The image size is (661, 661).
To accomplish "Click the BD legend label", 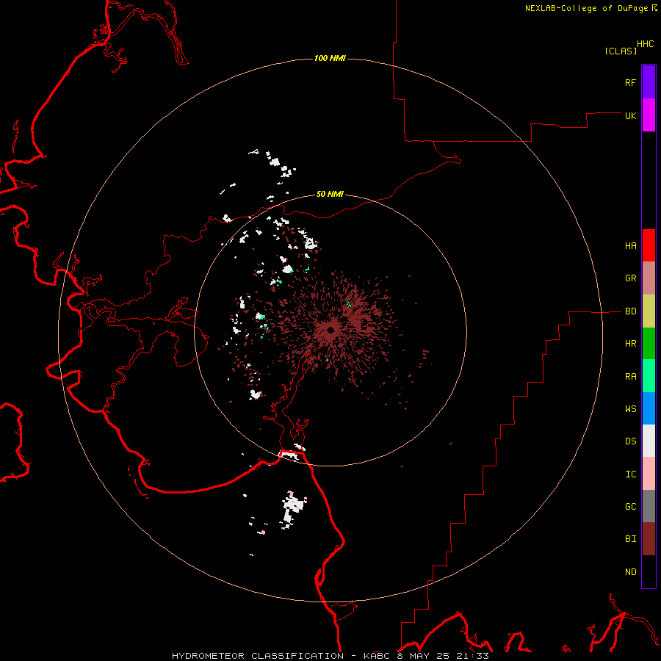I will [630, 311].
